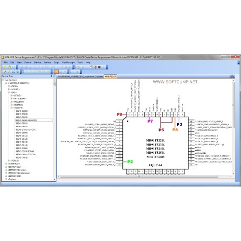Expand the LEXUS node
241x241 pixels.
12,95
